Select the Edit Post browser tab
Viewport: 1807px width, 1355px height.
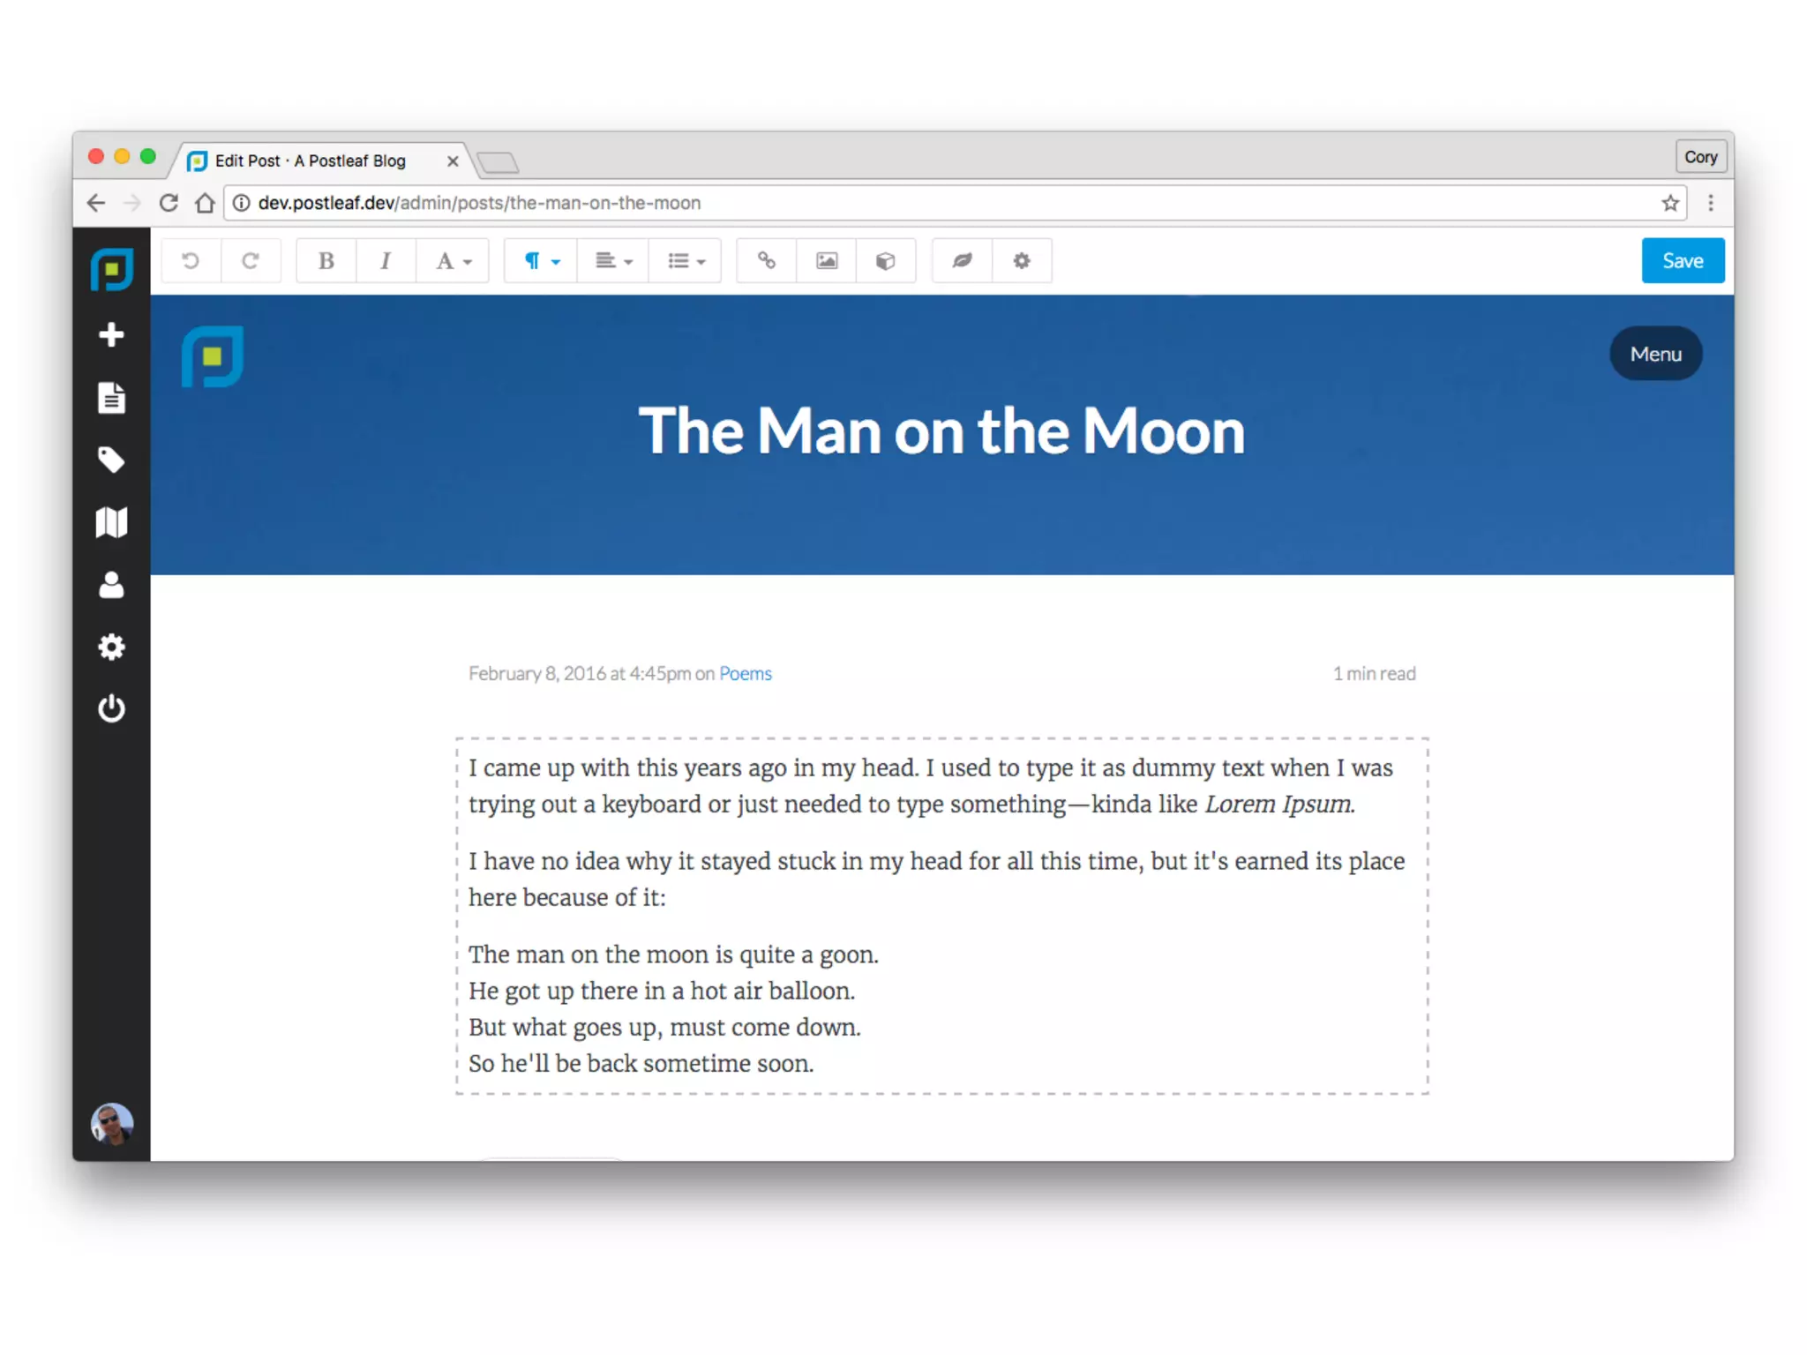[x=310, y=161]
